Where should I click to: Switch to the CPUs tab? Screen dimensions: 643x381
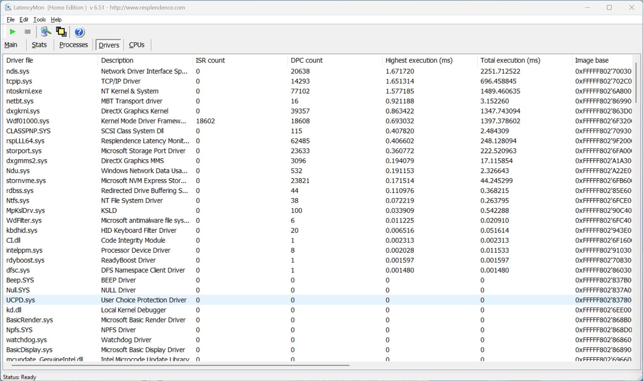[137, 45]
